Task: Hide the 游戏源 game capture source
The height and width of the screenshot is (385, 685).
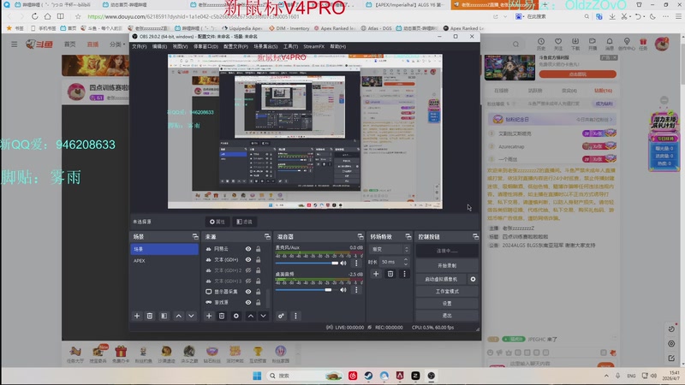Action: pyautogui.click(x=248, y=303)
